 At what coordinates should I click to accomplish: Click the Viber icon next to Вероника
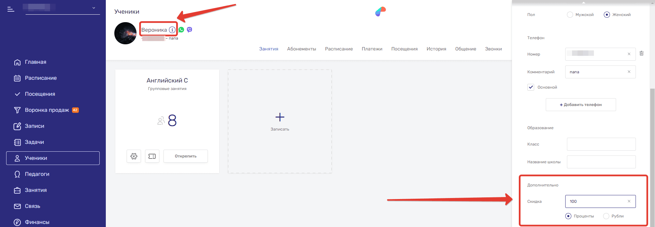[189, 30]
